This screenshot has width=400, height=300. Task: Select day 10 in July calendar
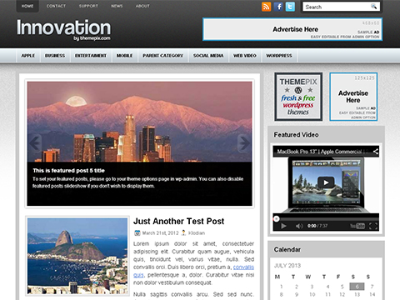coord(312,294)
